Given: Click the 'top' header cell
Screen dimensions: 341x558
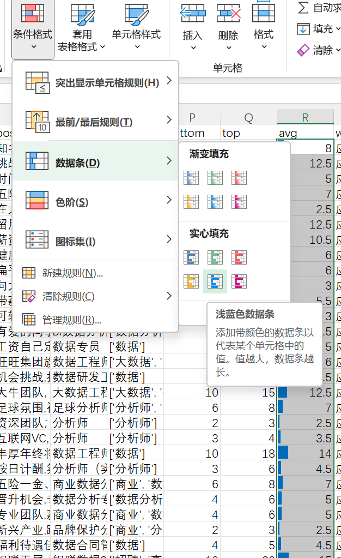Looking at the screenshot, I should coord(248,133).
